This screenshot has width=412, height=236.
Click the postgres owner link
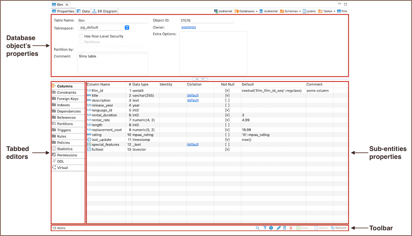pyautogui.click(x=188, y=27)
